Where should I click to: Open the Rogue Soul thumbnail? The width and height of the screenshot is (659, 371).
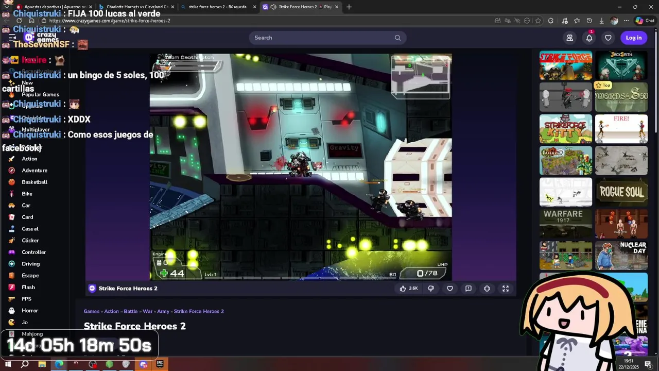coord(621,192)
